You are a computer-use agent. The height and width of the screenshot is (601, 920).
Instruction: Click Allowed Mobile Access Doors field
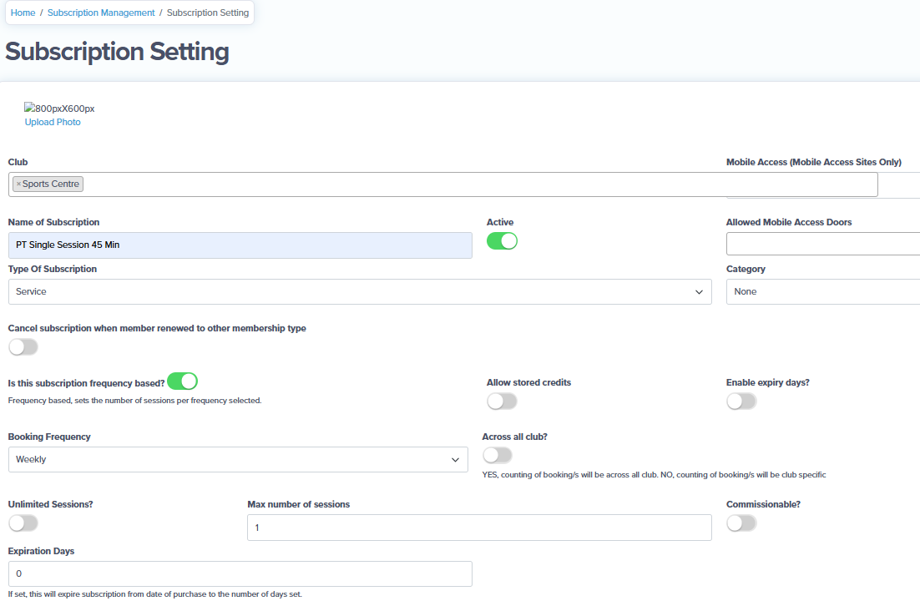tap(823, 244)
